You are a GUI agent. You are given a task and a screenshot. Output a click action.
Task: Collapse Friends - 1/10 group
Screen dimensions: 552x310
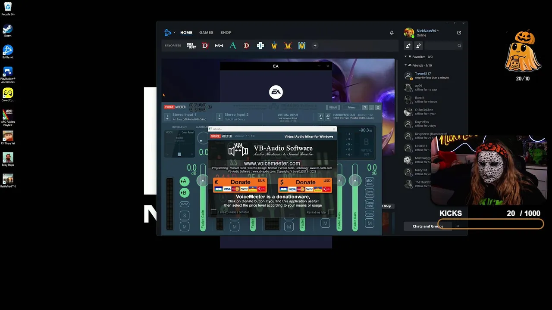tap(406, 65)
